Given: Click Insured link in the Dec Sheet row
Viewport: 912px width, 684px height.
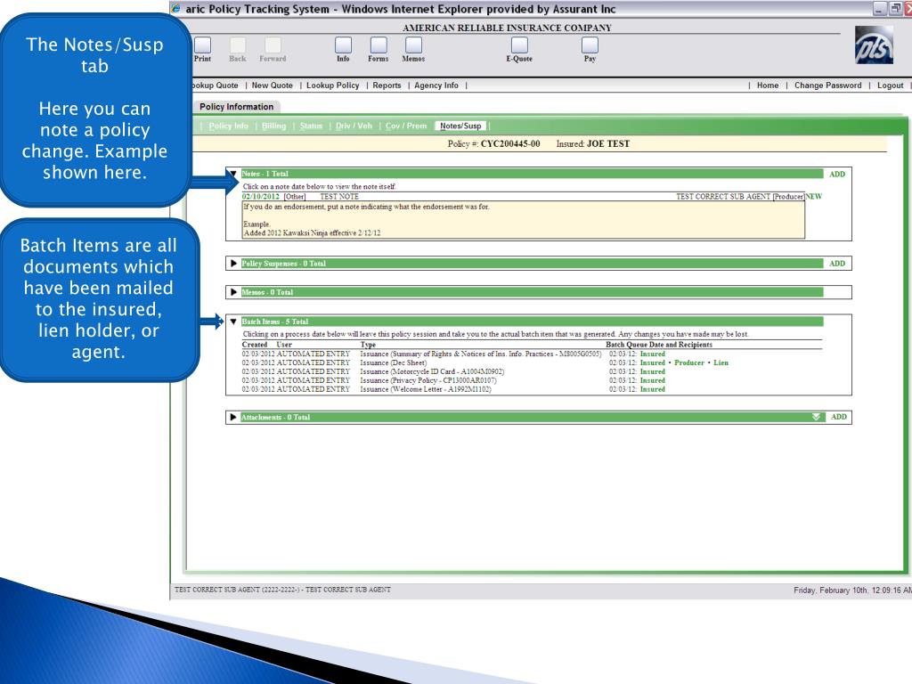Looking at the screenshot, I should pos(653,363).
